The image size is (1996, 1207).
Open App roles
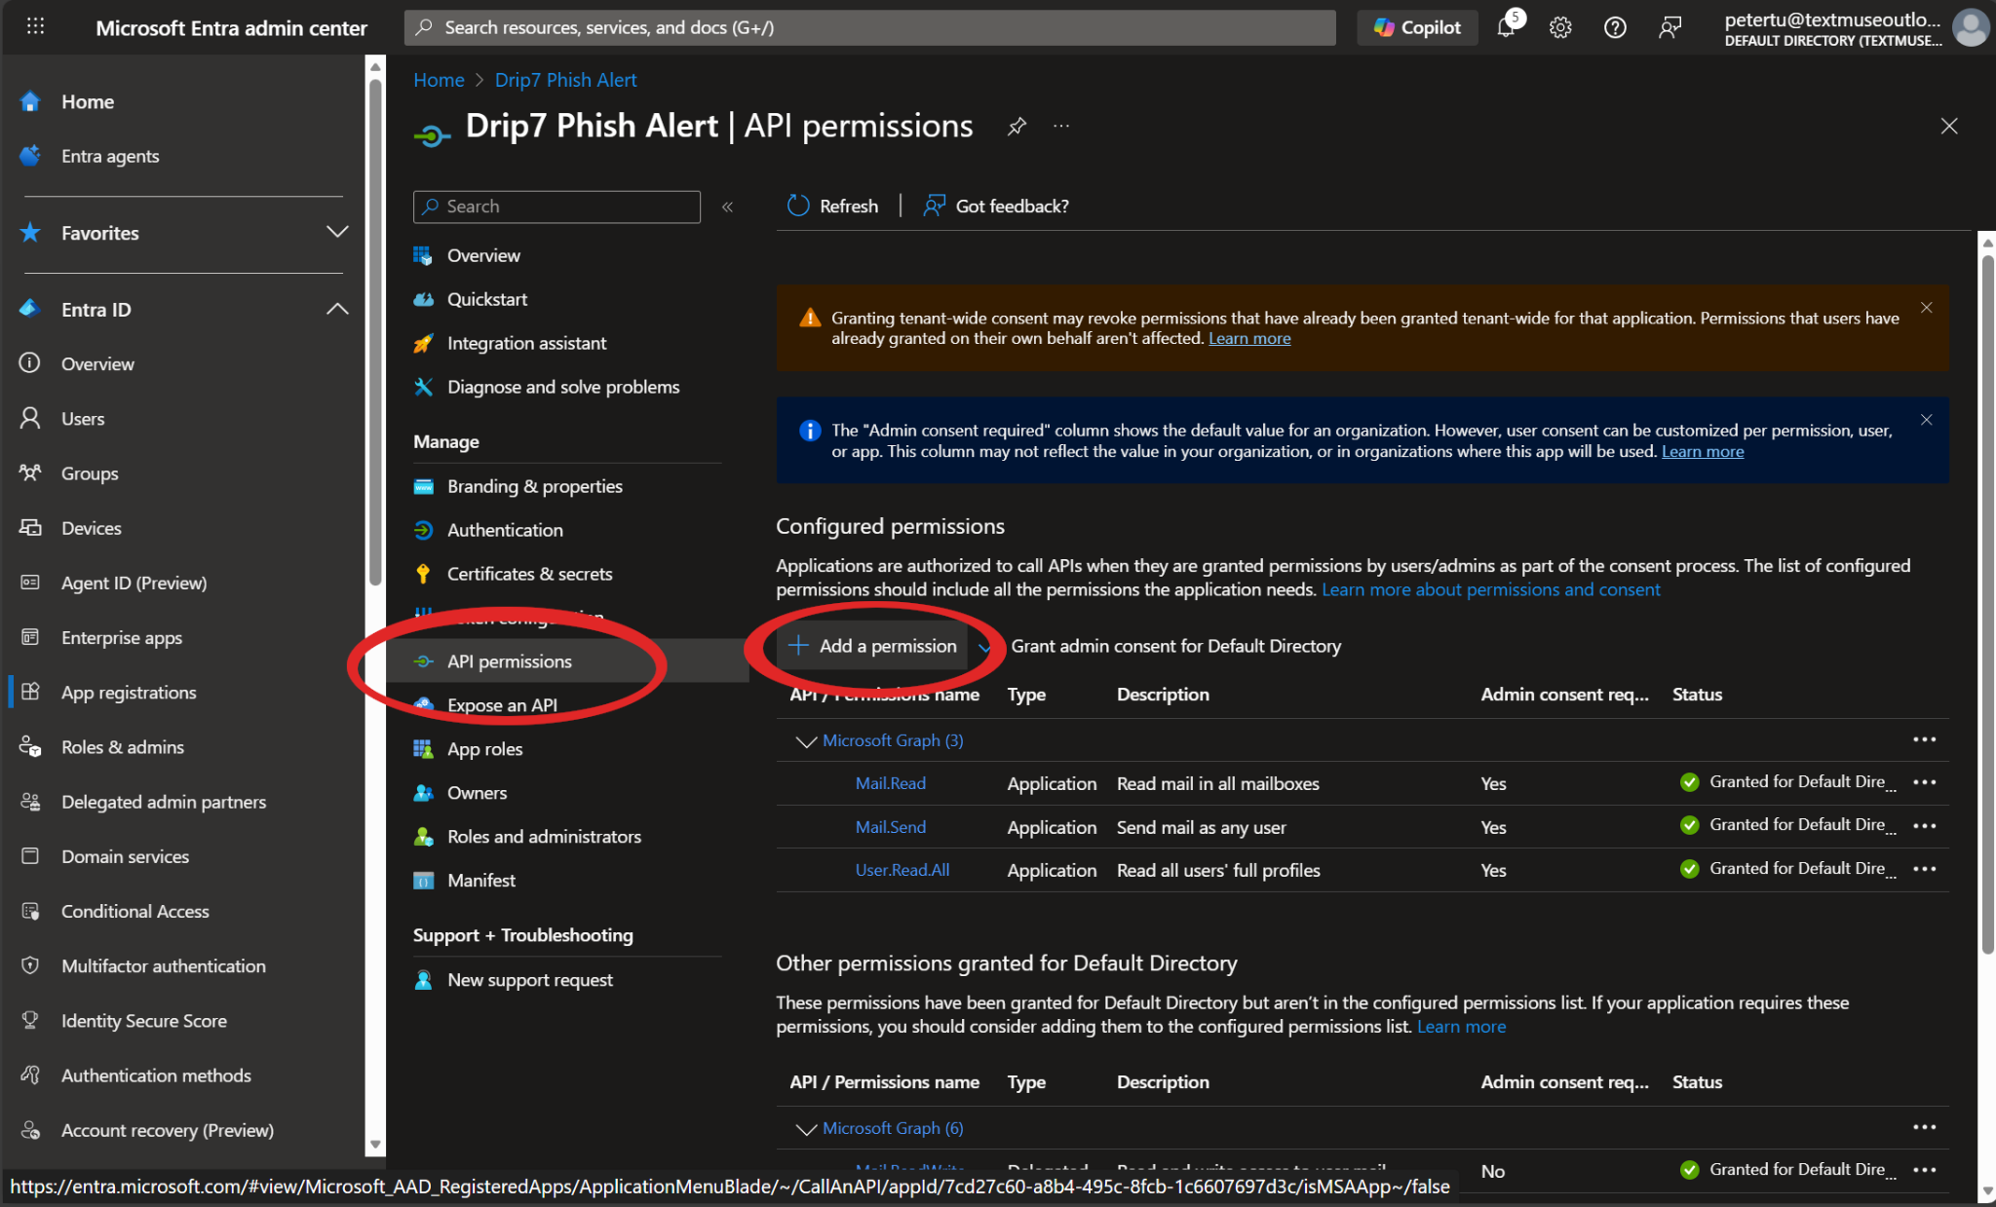click(484, 749)
